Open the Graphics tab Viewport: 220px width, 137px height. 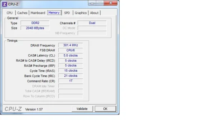click(81, 13)
